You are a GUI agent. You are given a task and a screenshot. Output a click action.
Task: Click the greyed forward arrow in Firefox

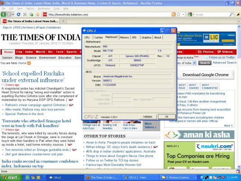click(x=9, y=14)
